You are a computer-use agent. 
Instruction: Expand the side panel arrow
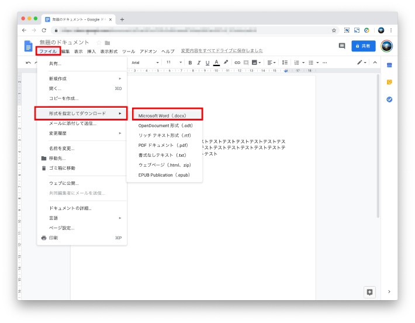pyautogui.click(x=389, y=292)
